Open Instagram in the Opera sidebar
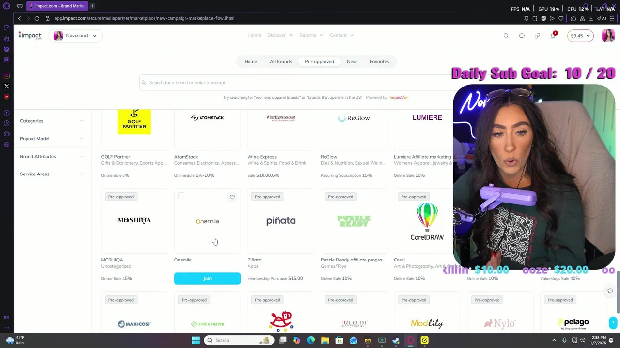Screen dimensions: 620x348 (7, 75)
